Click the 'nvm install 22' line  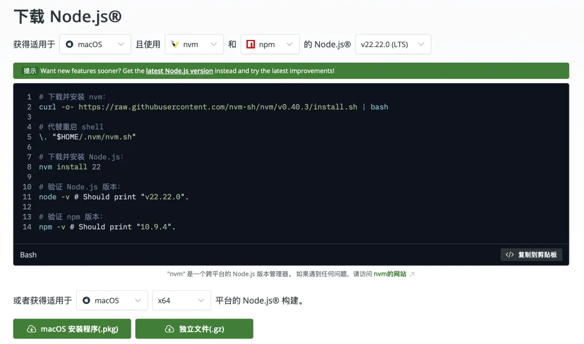(70, 167)
